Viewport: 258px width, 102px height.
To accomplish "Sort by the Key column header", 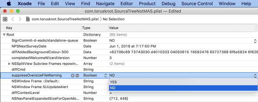I will click(41, 28).
